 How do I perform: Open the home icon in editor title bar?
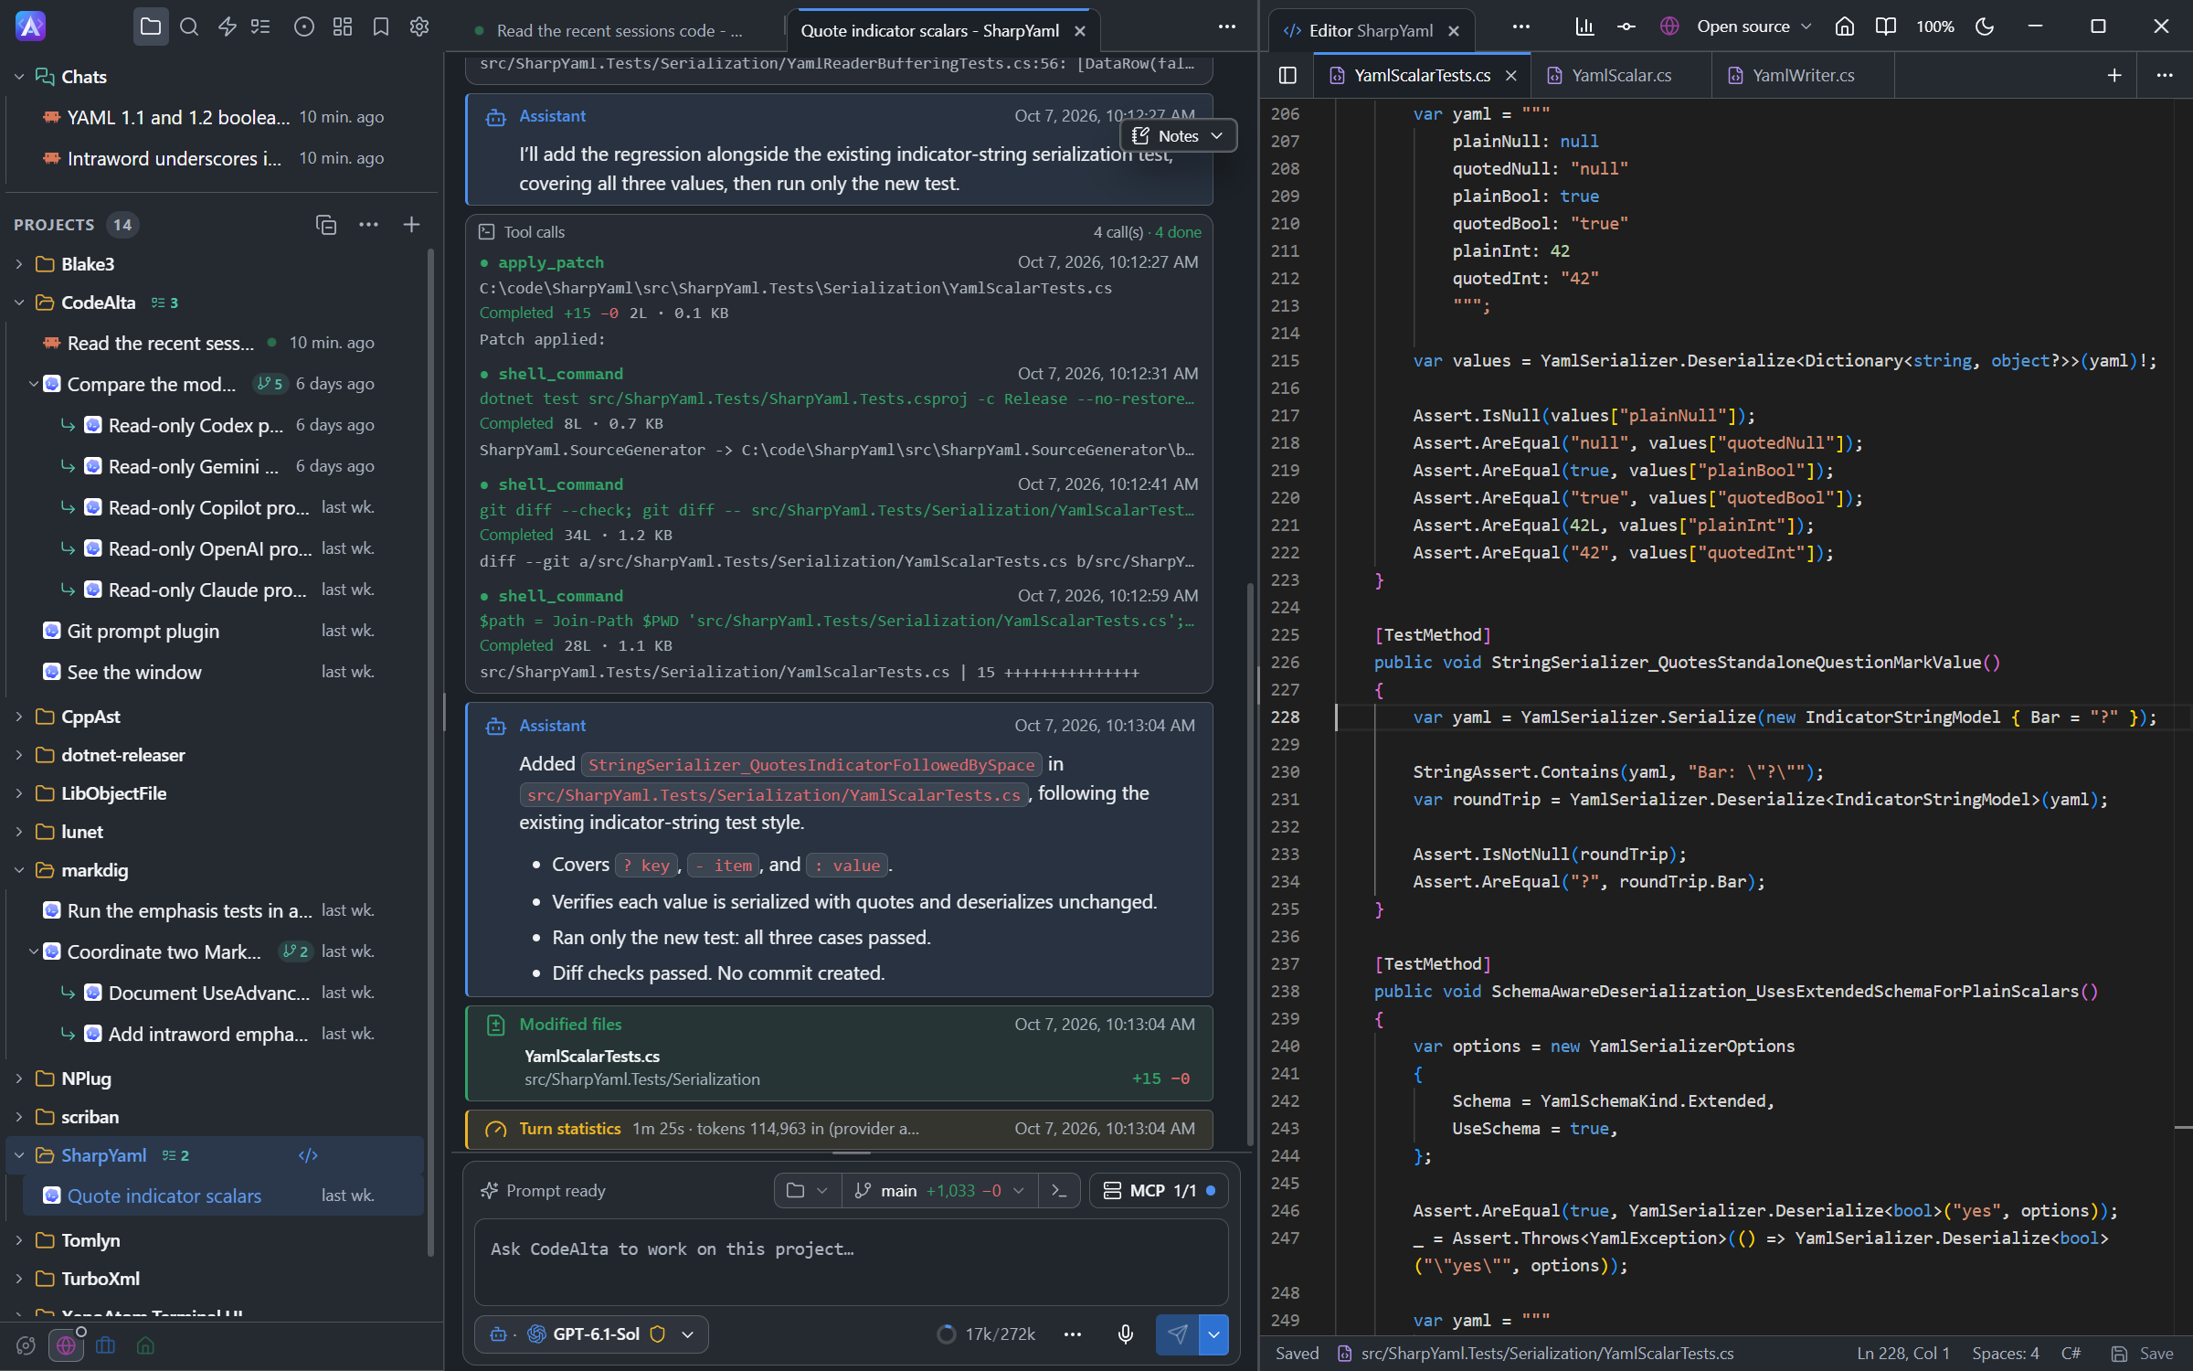(1845, 27)
